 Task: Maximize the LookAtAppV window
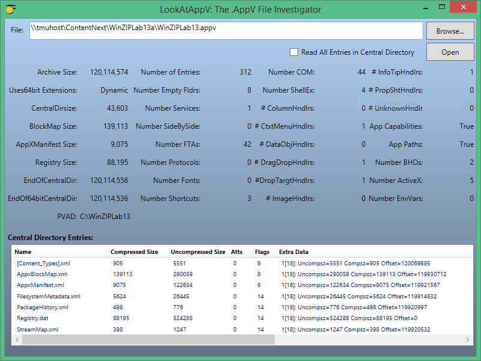[x=442, y=7]
